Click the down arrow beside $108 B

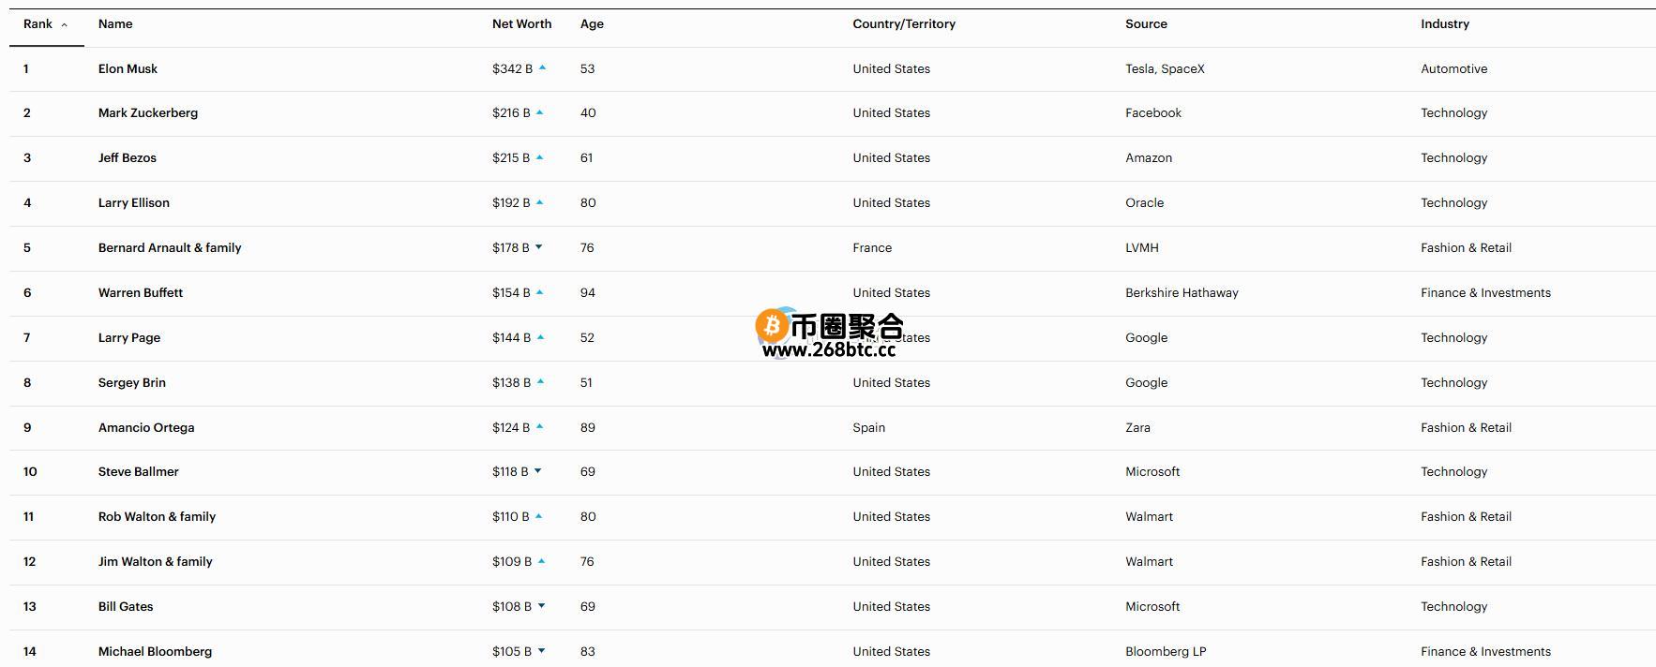541,606
